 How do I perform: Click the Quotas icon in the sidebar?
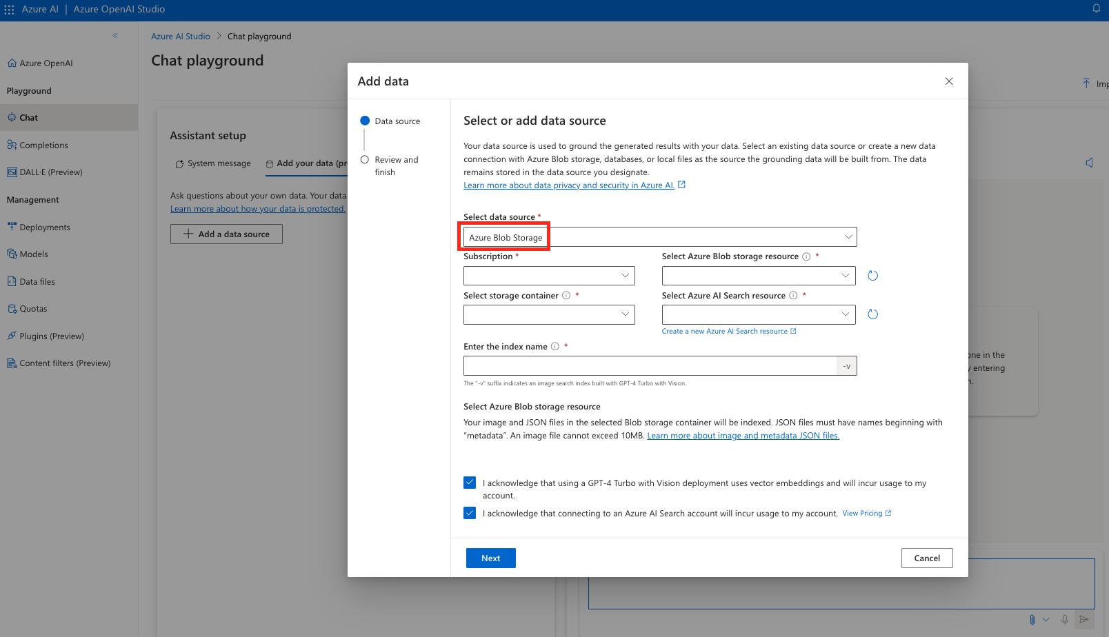pyautogui.click(x=12, y=309)
